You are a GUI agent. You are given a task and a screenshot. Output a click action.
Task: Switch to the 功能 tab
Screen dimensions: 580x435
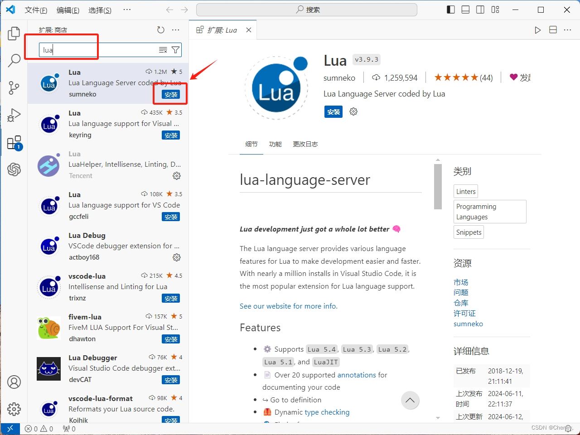(x=275, y=144)
